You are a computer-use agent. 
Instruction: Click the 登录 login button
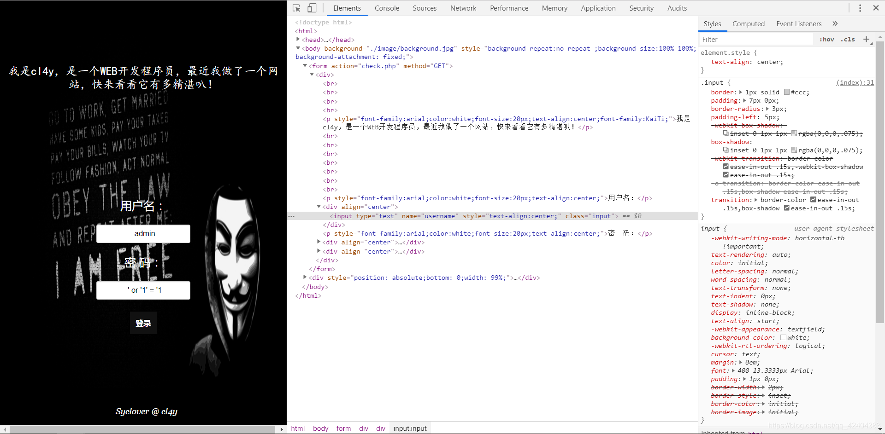click(143, 323)
